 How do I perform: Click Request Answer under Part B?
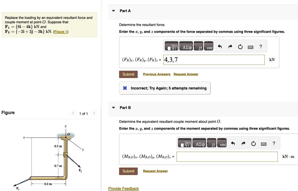tap(155, 171)
